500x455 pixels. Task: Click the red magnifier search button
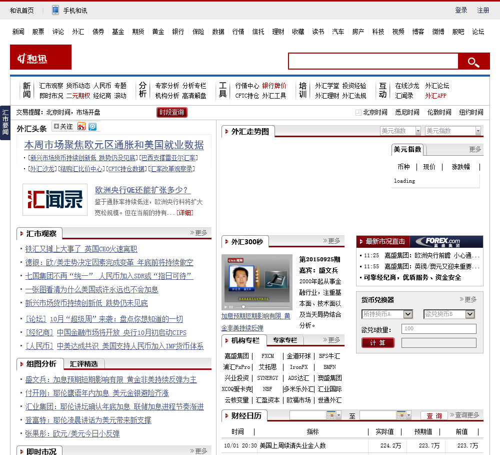click(473, 61)
